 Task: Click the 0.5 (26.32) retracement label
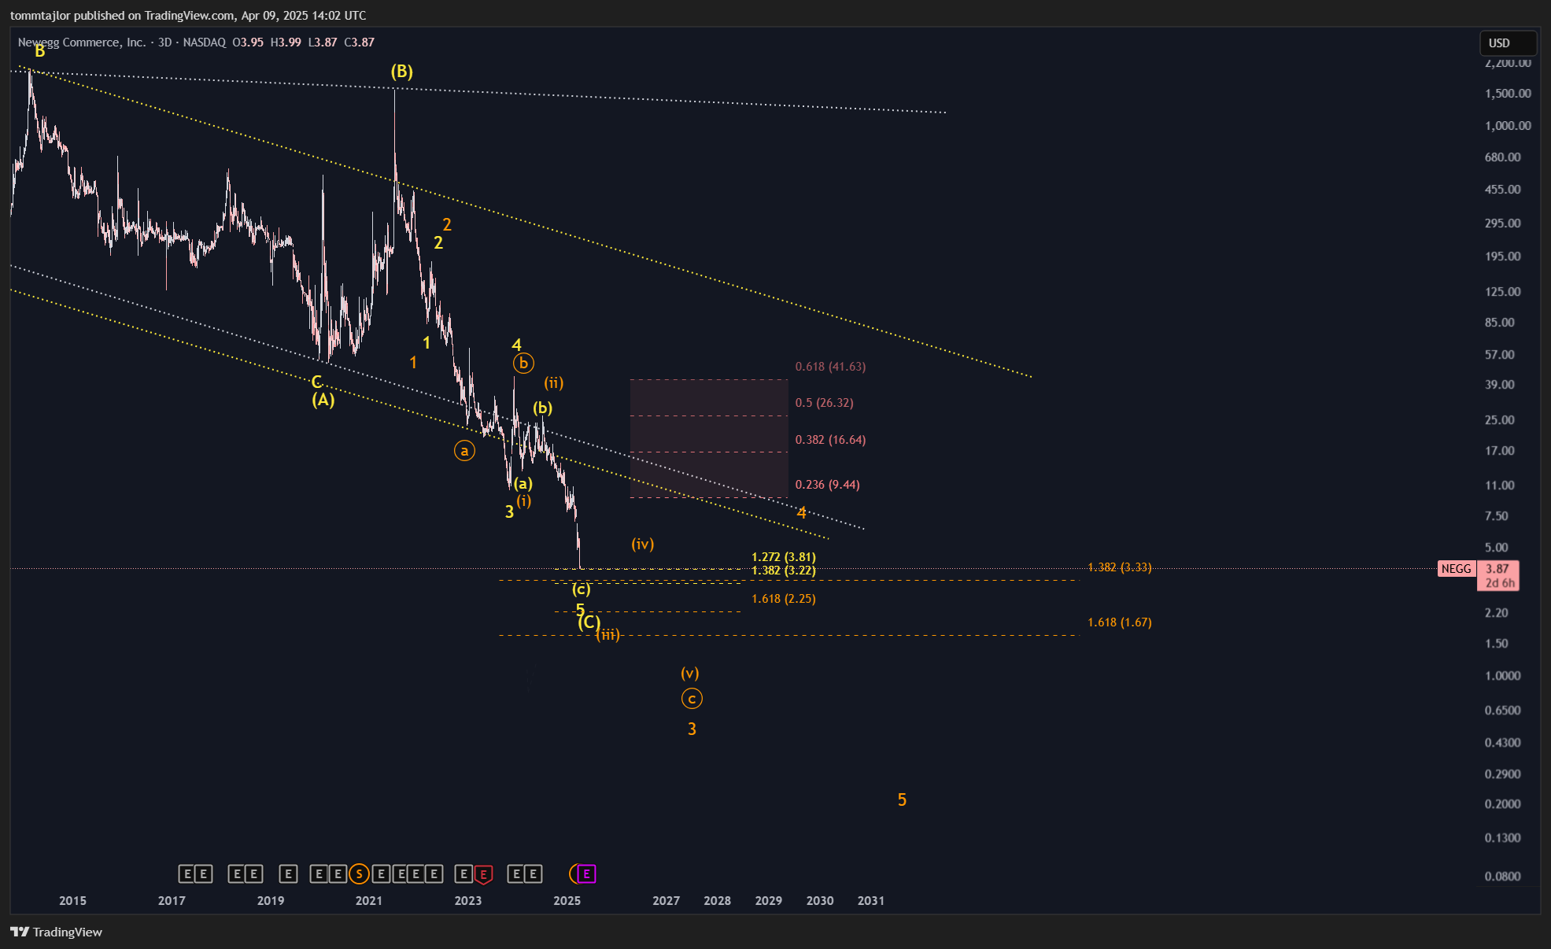824,403
